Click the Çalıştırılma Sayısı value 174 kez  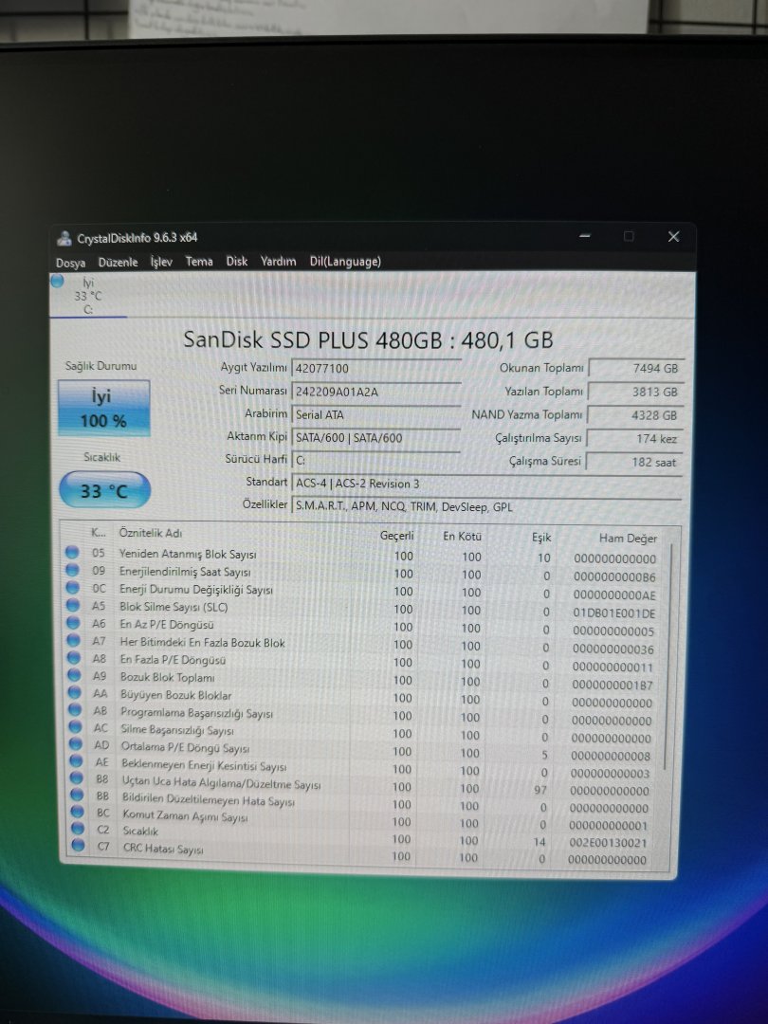(x=634, y=439)
